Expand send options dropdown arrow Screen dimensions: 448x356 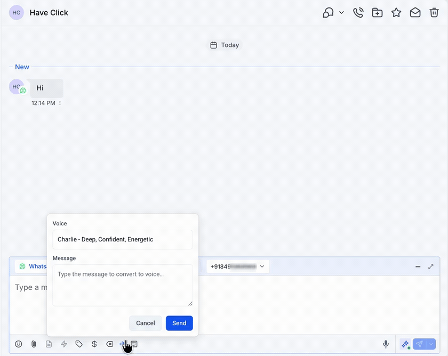[x=431, y=344]
